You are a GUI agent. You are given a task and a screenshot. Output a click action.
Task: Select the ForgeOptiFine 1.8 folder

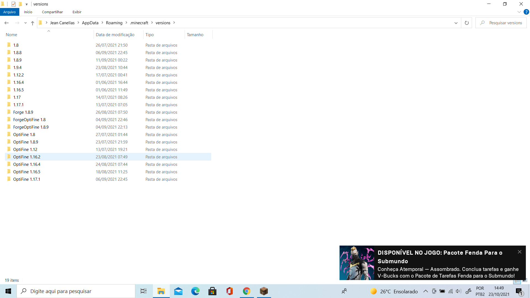coord(108,119)
